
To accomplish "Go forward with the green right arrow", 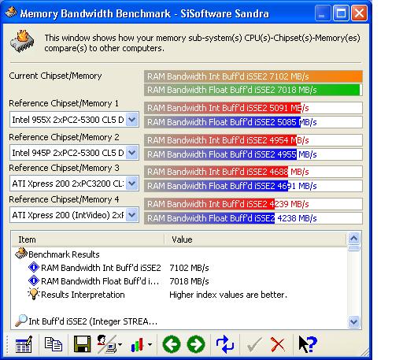I will click(x=196, y=344).
